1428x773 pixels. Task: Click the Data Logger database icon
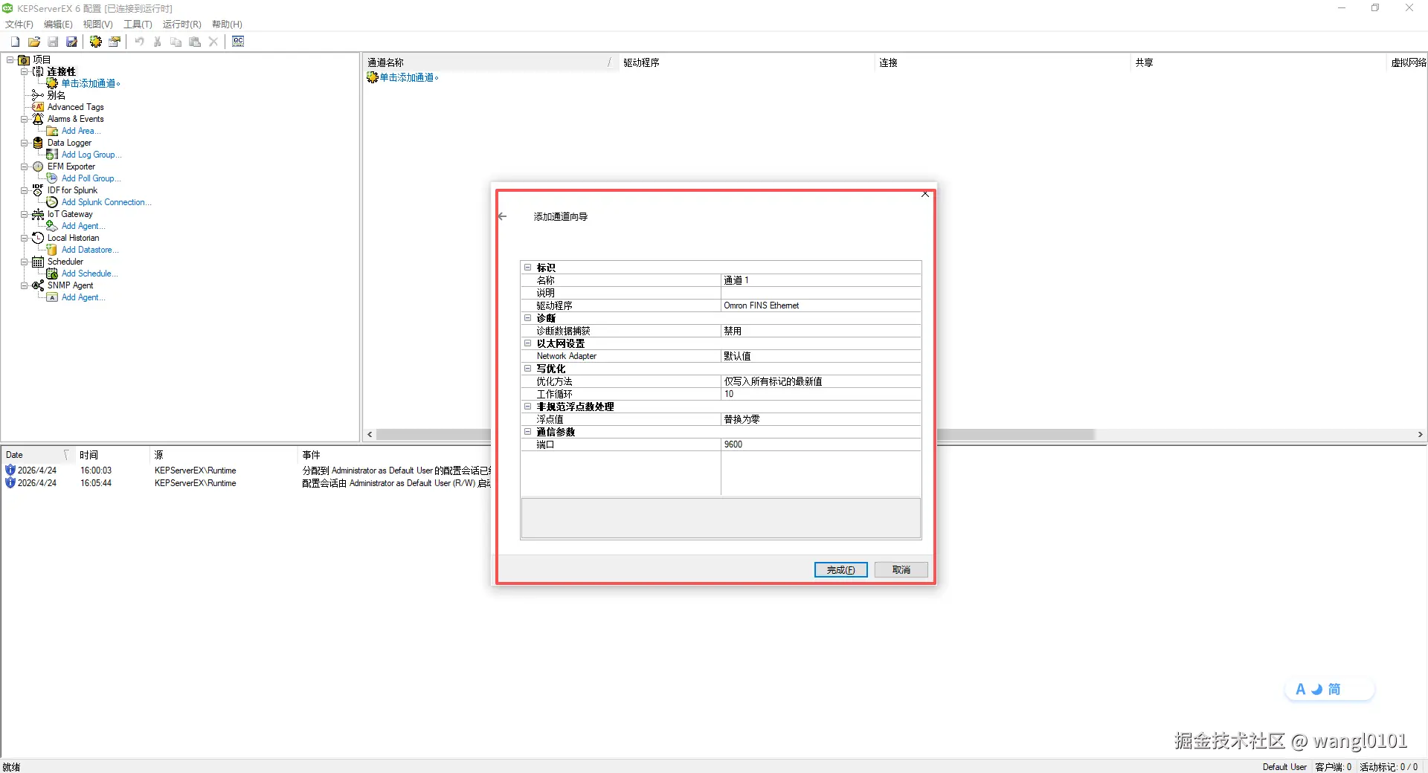(x=38, y=143)
